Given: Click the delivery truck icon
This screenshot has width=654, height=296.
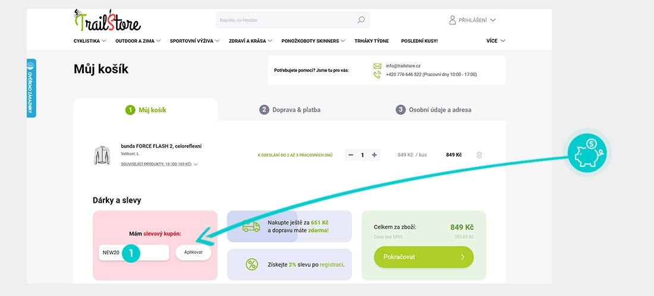Looking at the screenshot, I should tap(251, 226).
